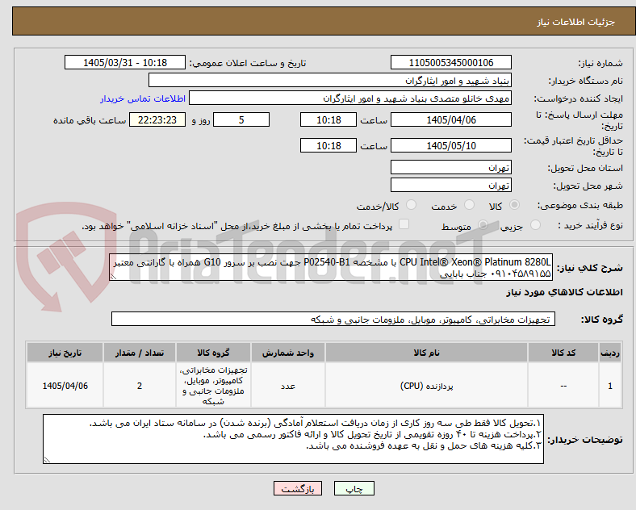Click the واحد شمارش column header
The width and height of the screenshot is (636, 510).
pos(288,353)
